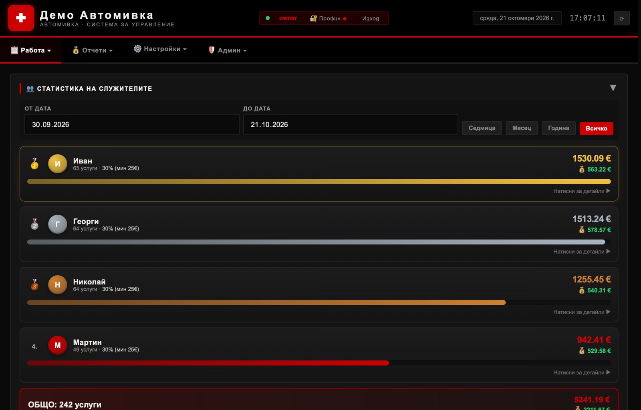This screenshot has width=641, height=410.
Task: Click the money bag icon by 578.57 €
Action: (582, 230)
